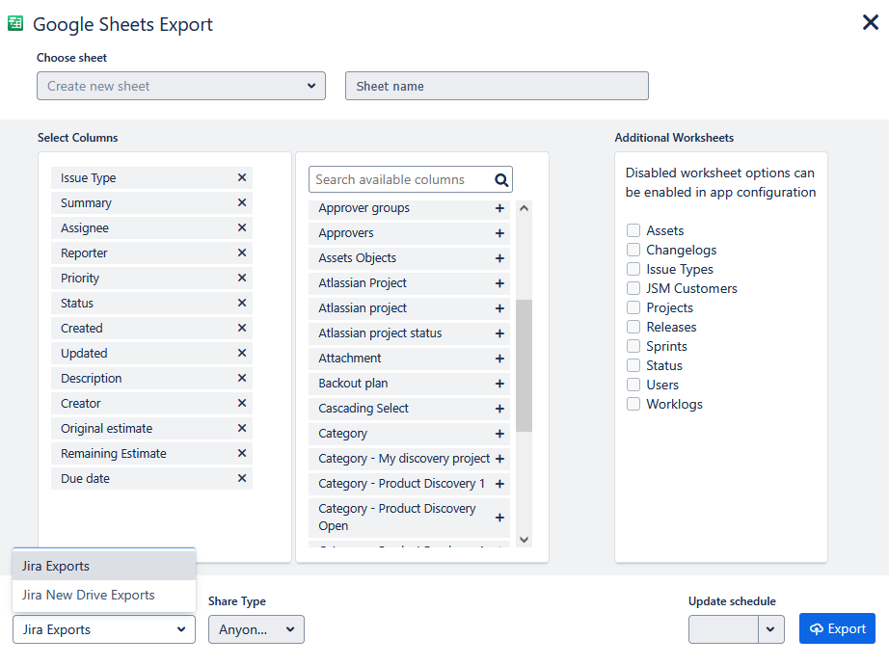Choose Jira Exports from the list
The image size is (889, 665).
[56, 567]
